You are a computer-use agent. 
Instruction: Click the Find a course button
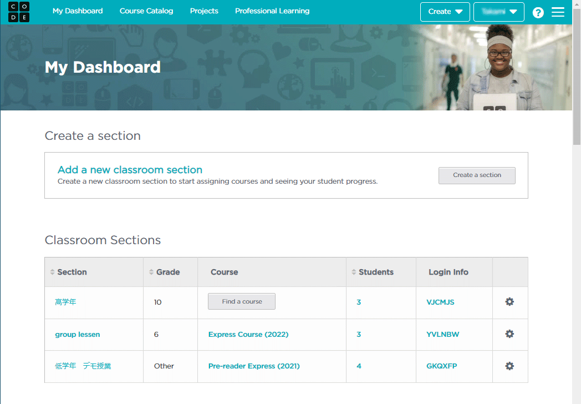[x=242, y=301]
